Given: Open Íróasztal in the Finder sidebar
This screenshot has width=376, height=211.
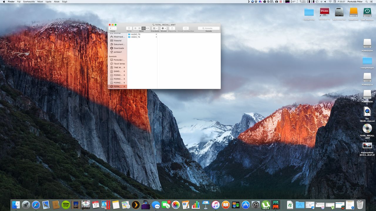Looking at the screenshot, I should (x=117, y=40).
